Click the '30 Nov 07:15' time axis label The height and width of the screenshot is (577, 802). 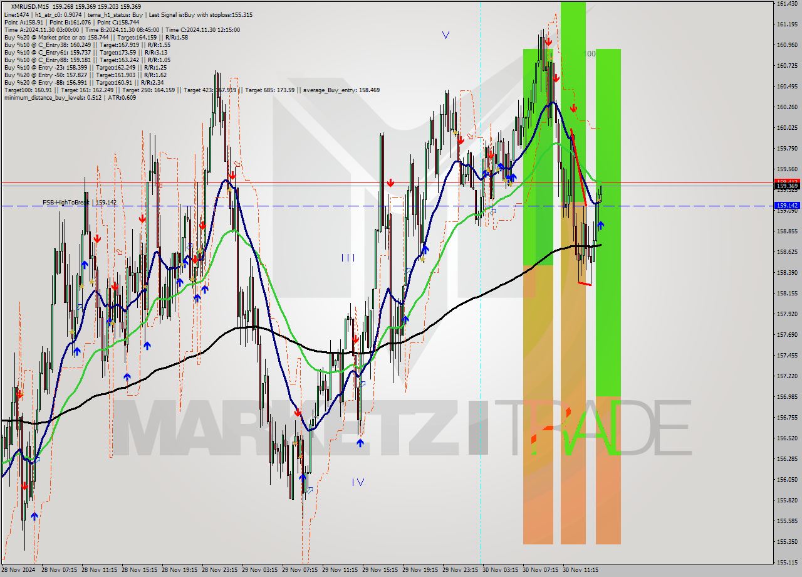[x=541, y=571]
